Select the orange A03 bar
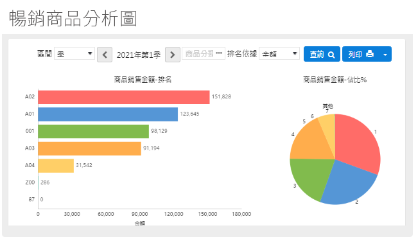The width and height of the screenshot is (418, 239). point(90,148)
